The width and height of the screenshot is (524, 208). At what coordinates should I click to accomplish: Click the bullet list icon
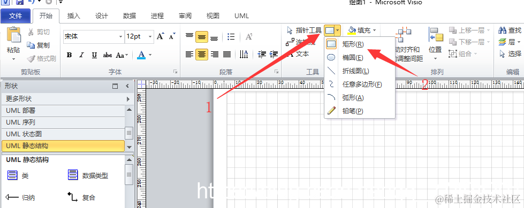pyautogui.click(x=231, y=36)
